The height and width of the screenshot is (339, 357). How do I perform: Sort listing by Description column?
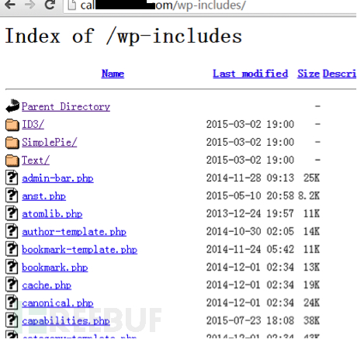click(339, 74)
